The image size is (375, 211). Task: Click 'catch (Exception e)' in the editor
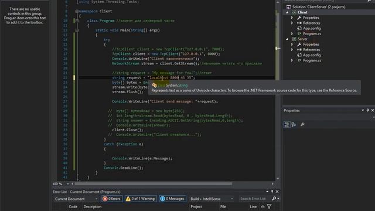pos(124,144)
